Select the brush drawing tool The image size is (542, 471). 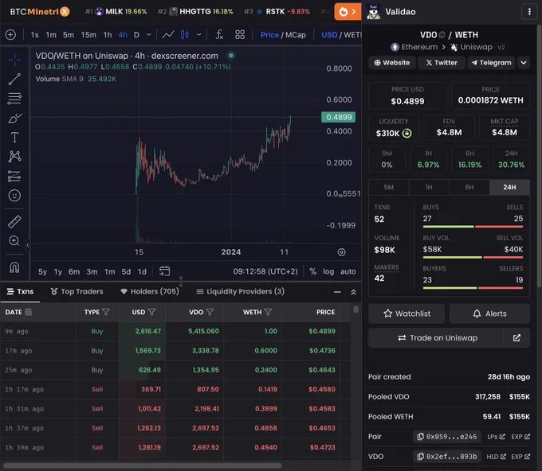tap(14, 118)
